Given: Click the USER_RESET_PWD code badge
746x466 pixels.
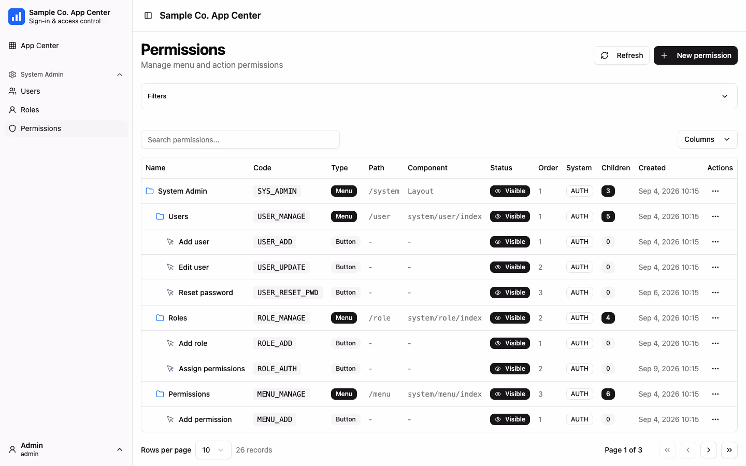Looking at the screenshot, I should (x=288, y=293).
